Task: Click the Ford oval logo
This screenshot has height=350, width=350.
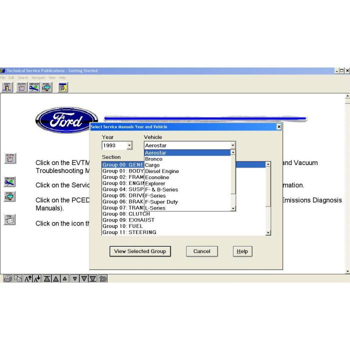Action: coord(66,120)
